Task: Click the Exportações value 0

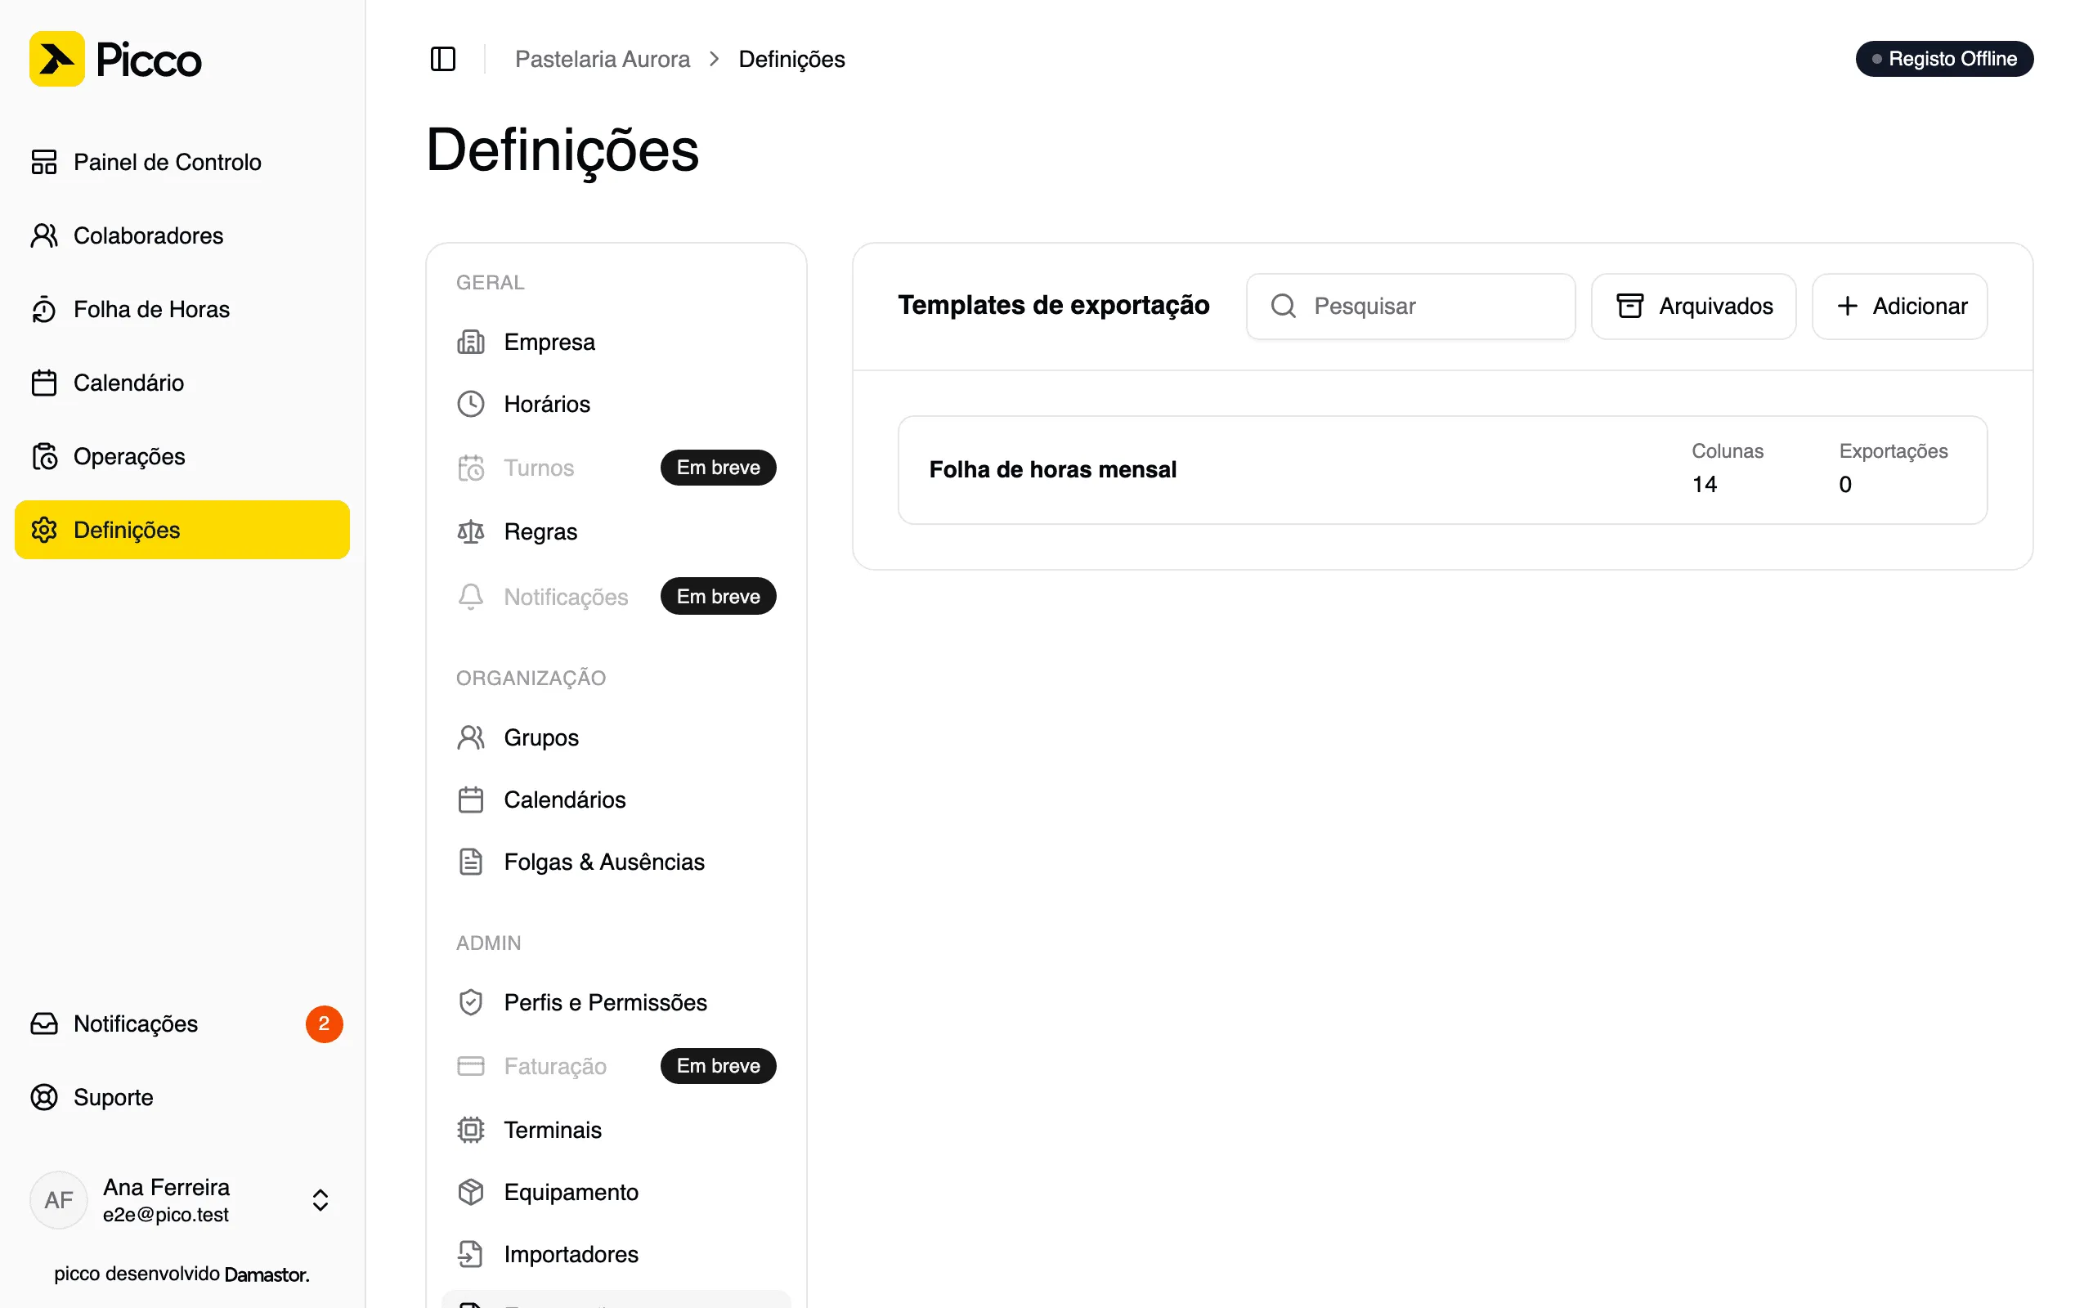Action: pyautogui.click(x=1844, y=485)
